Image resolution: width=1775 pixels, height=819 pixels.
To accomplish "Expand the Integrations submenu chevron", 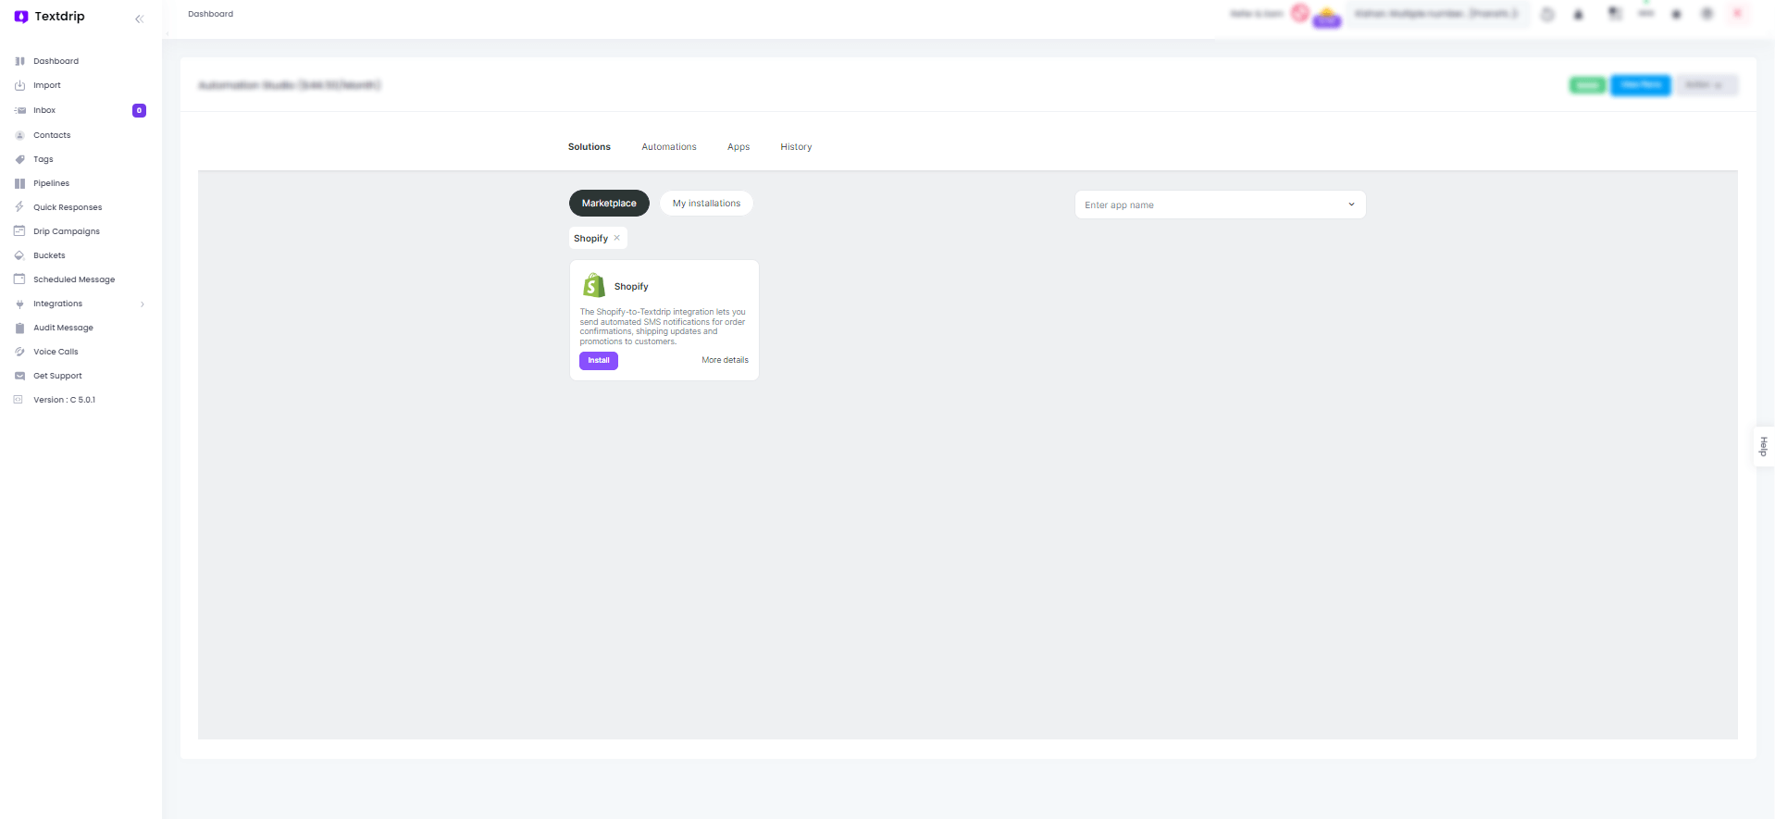I will tap(143, 304).
